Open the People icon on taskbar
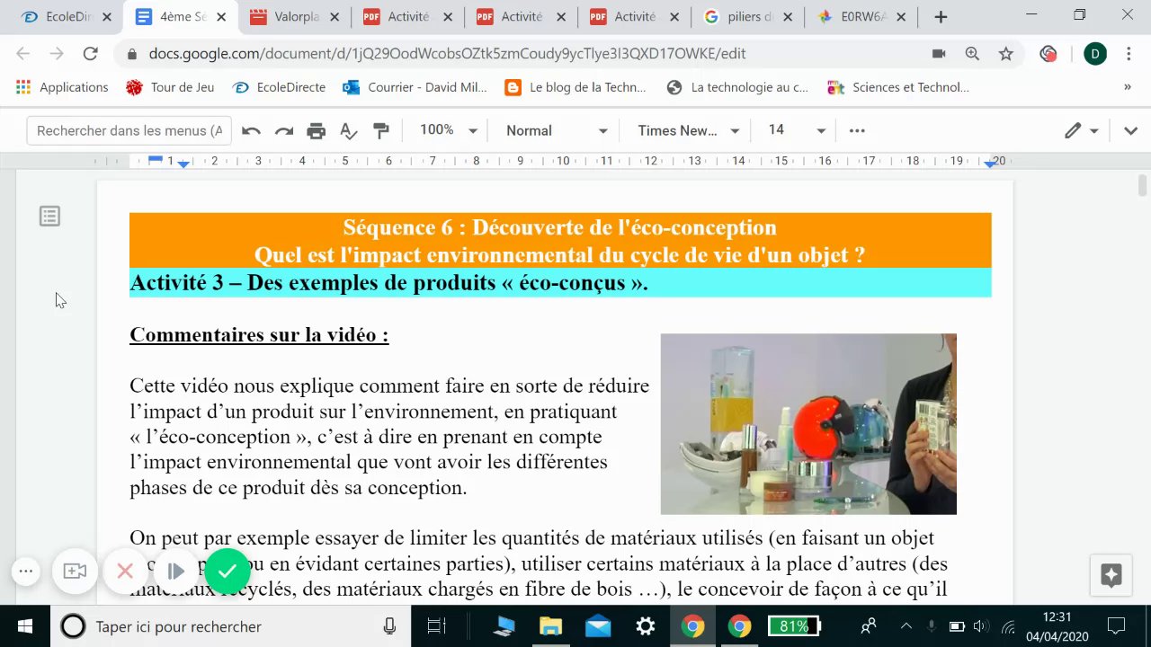This screenshot has height=647, width=1151. pyautogui.click(x=868, y=626)
